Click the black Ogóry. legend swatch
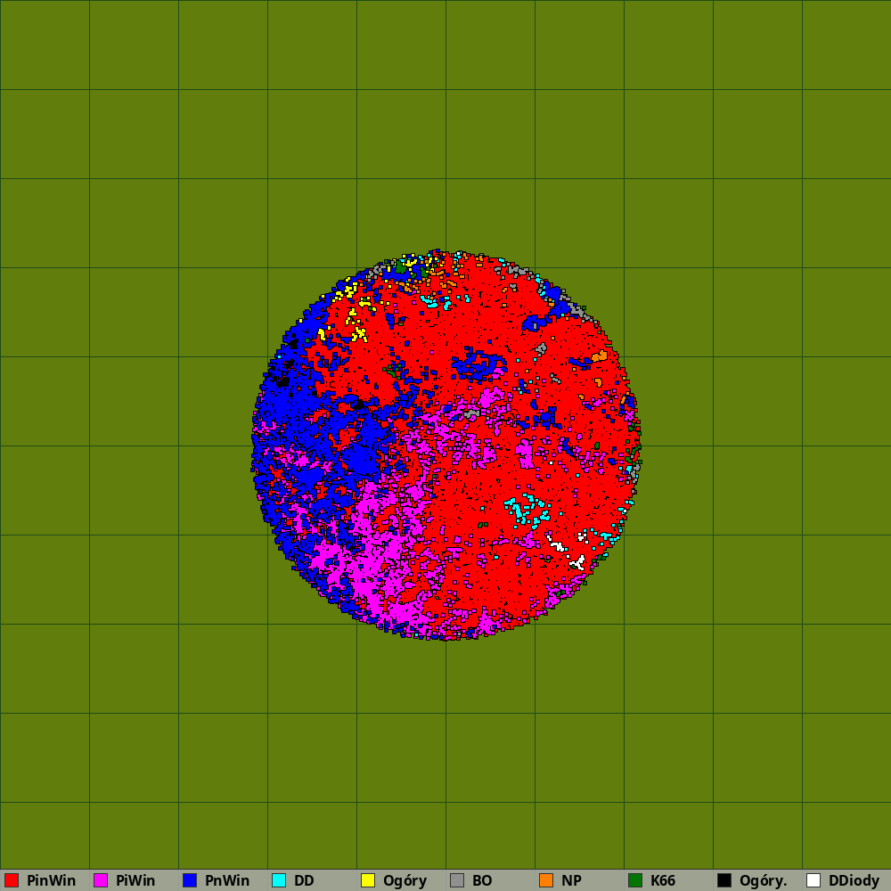Screen dimensions: 891x891 coord(724,880)
